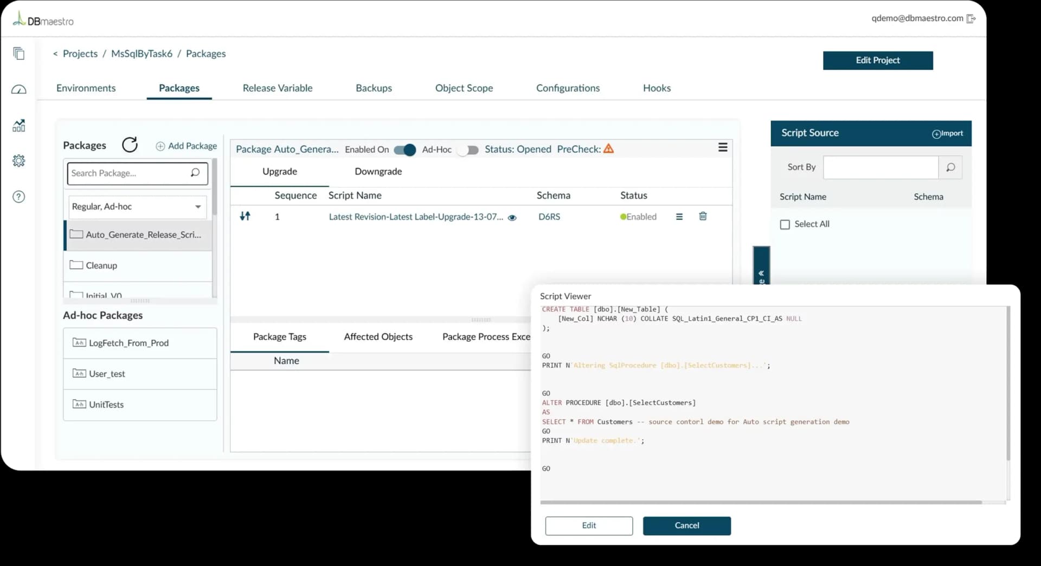The width and height of the screenshot is (1041, 566).
Task: Switch to the Downgrade tab
Action: [x=378, y=171]
